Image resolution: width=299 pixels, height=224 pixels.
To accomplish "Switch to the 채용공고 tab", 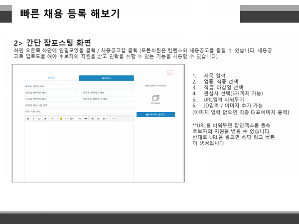I will tap(106, 78).
